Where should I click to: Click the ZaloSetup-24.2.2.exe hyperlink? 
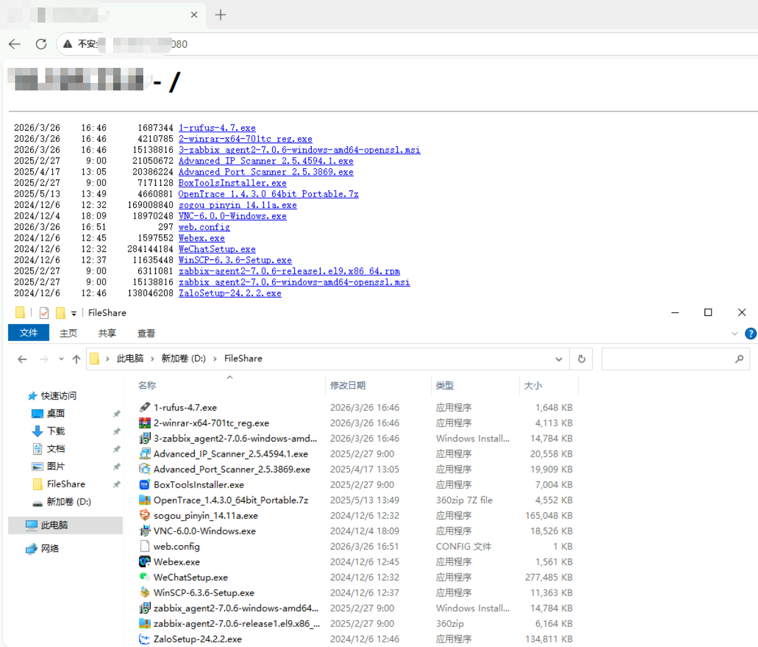[230, 293]
